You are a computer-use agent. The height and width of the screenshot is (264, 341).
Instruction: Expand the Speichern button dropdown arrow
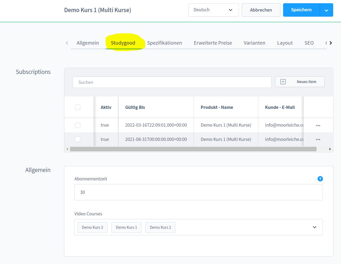click(326, 10)
